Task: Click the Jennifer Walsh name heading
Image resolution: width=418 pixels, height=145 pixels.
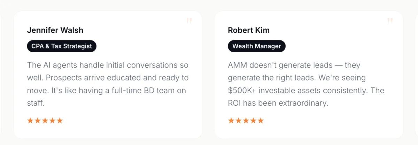Action: click(x=55, y=30)
